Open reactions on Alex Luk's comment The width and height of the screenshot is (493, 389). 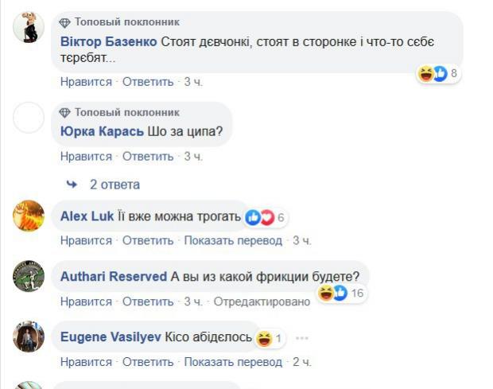pos(265,217)
